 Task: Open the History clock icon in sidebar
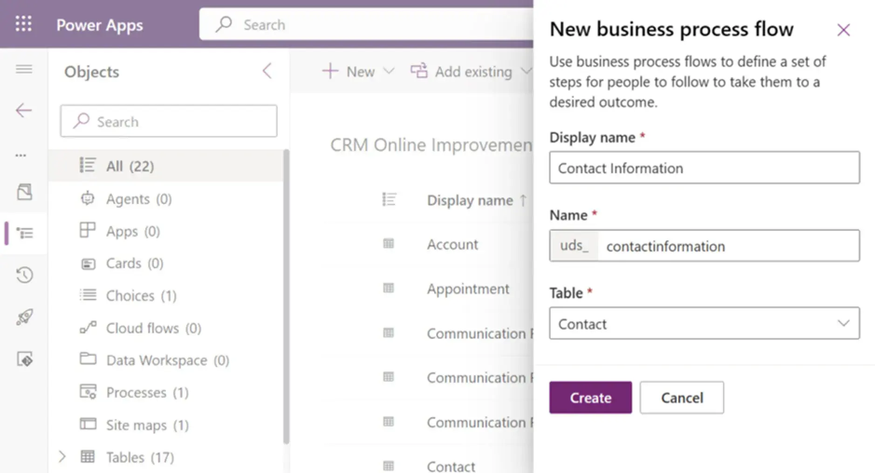pyautogui.click(x=25, y=275)
